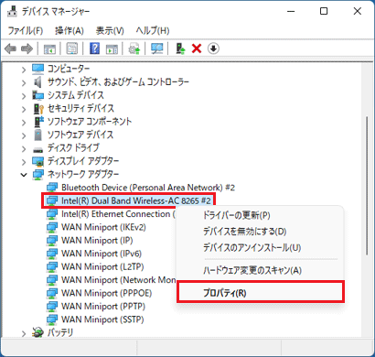Viewport: 375px width, 357px height.
Task: Toggle the action pane toolbar icon
Action: tap(112, 49)
